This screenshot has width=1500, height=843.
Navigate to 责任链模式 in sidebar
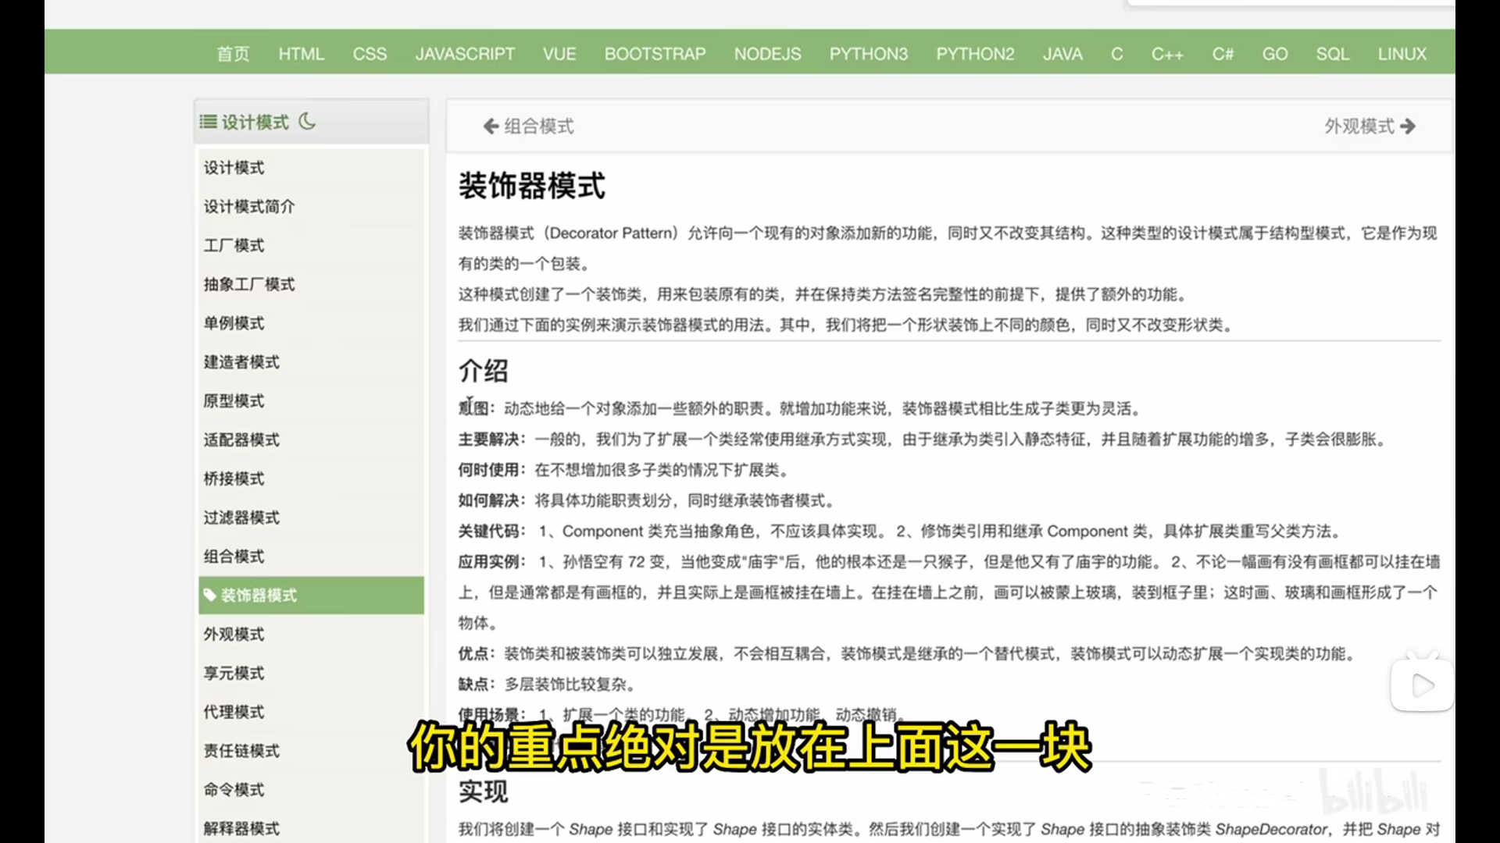click(241, 751)
